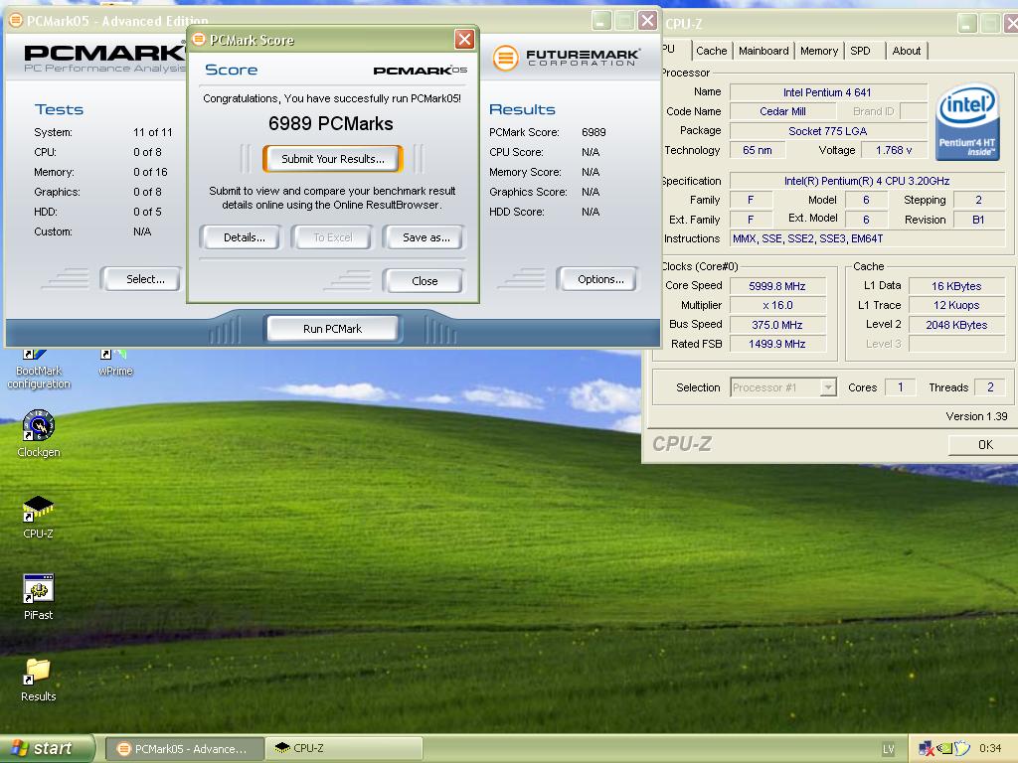This screenshot has height=763, width=1018.
Task: Switch to PCMark05 taskbar button
Action: click(184, 749)
